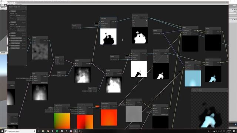Select the solid orange Sample Gradient preview
This screenshot has width=237, height=133.
point(109,117)
